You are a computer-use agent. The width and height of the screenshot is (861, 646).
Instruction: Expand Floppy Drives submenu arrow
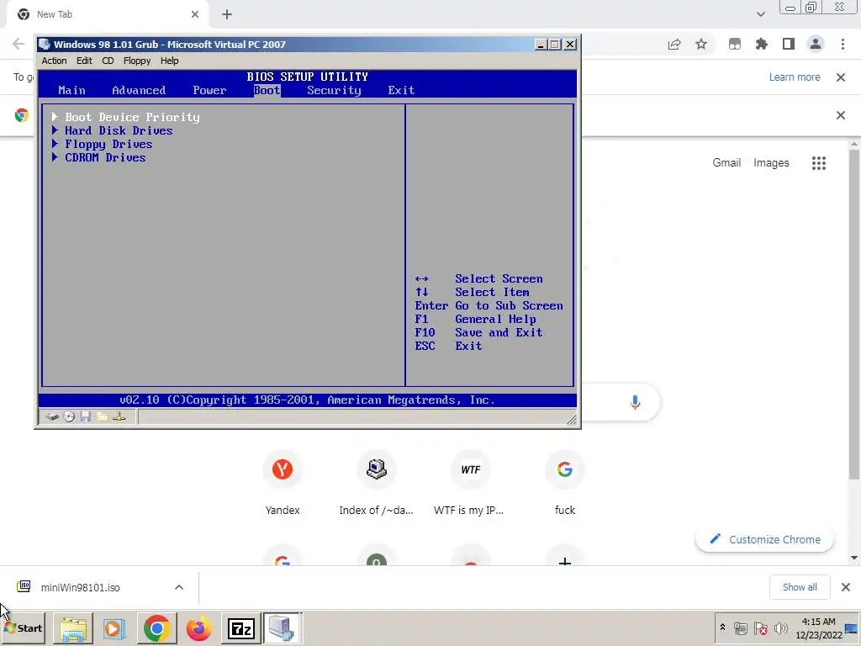tap(55, 143)
